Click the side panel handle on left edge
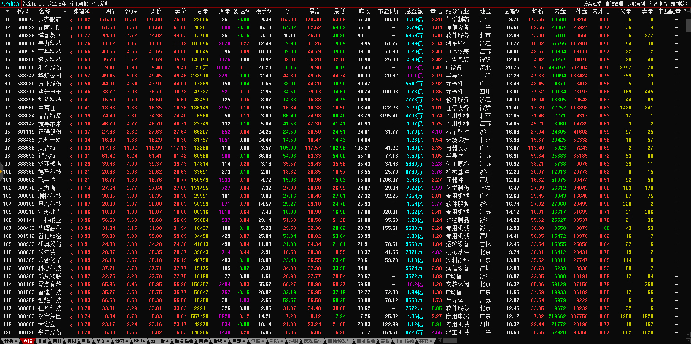The height and width of the screenshot is (344, 691). coord(1,172)
